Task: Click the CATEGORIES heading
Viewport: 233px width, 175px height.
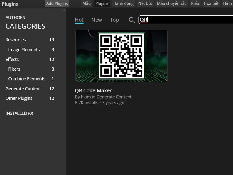Action: point(25,26)
